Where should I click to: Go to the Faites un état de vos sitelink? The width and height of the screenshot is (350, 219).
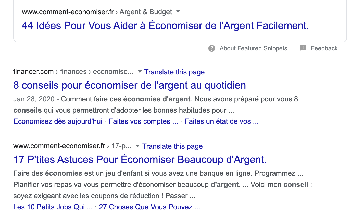click(221, 121)
